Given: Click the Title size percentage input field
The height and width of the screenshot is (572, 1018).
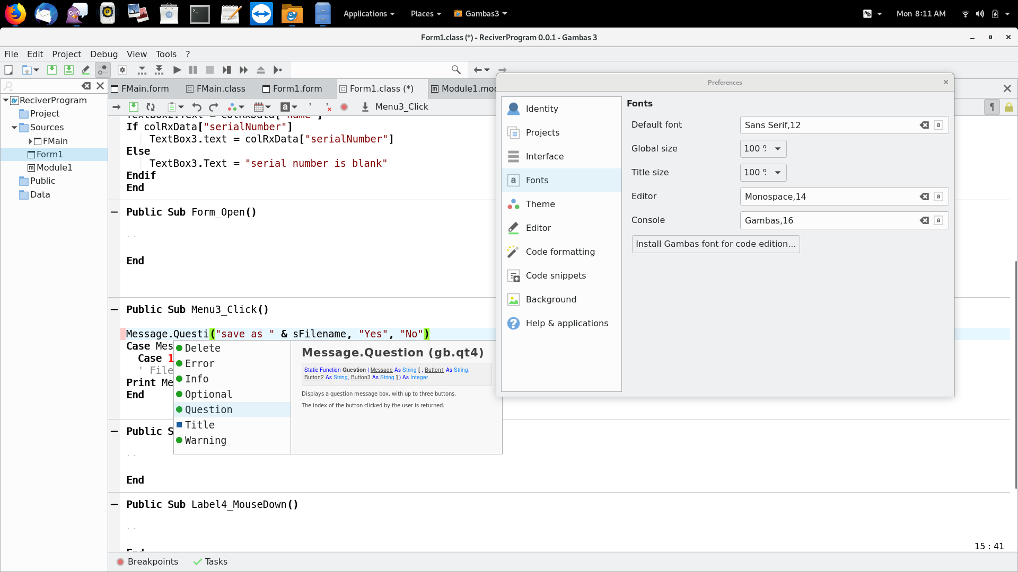Looking at the screenshot, I should [754, 173].
